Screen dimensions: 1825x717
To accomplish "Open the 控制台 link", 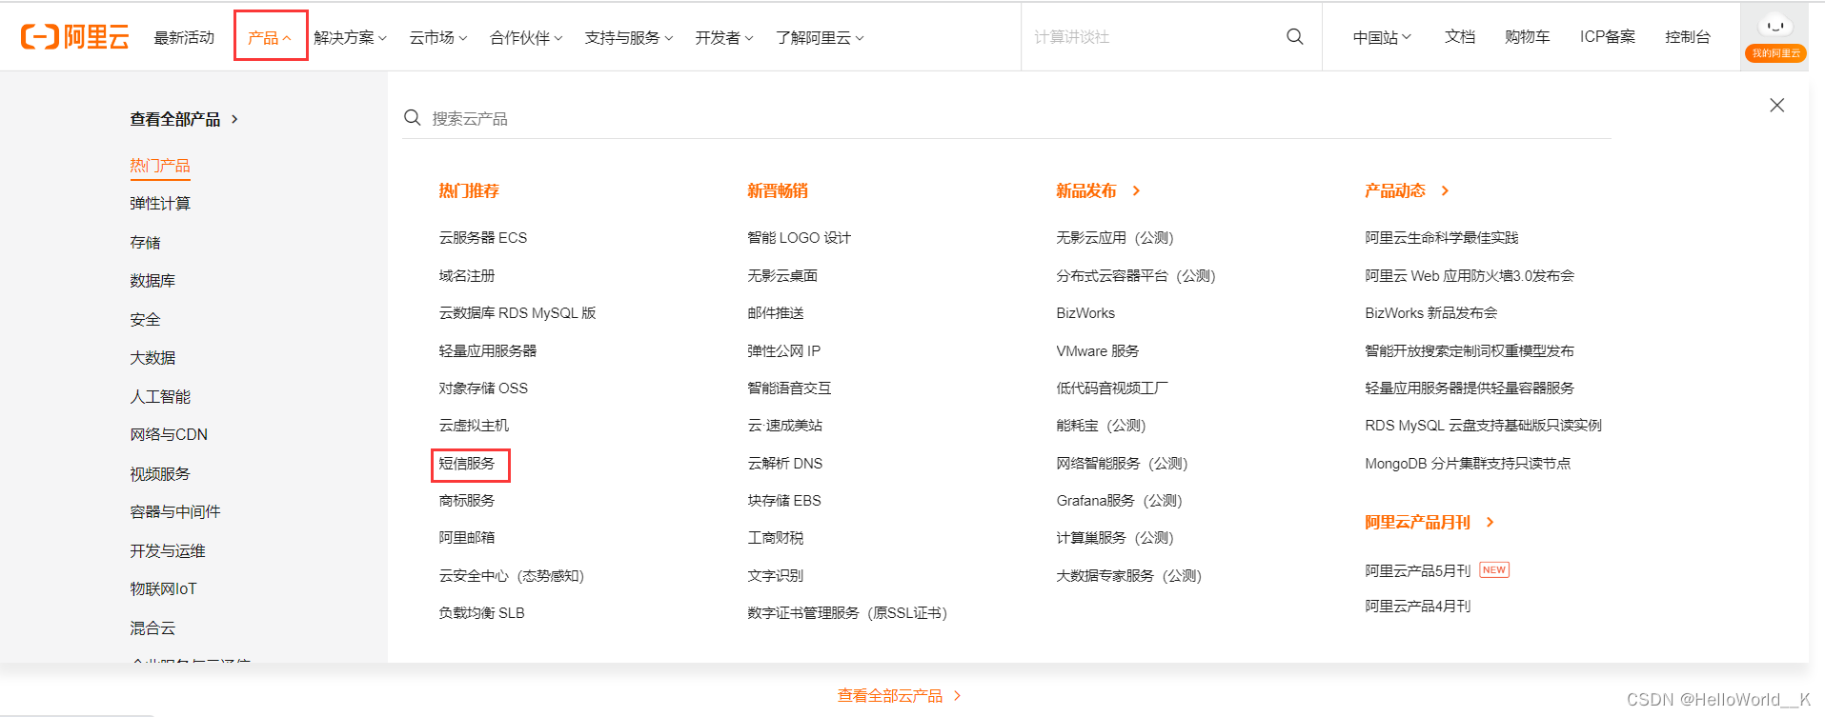I will [1687, 37].
